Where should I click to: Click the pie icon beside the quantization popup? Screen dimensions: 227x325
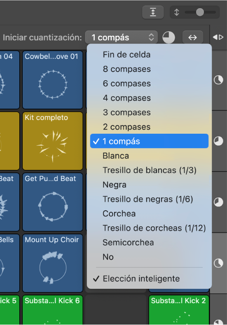(x=168, y=37)
